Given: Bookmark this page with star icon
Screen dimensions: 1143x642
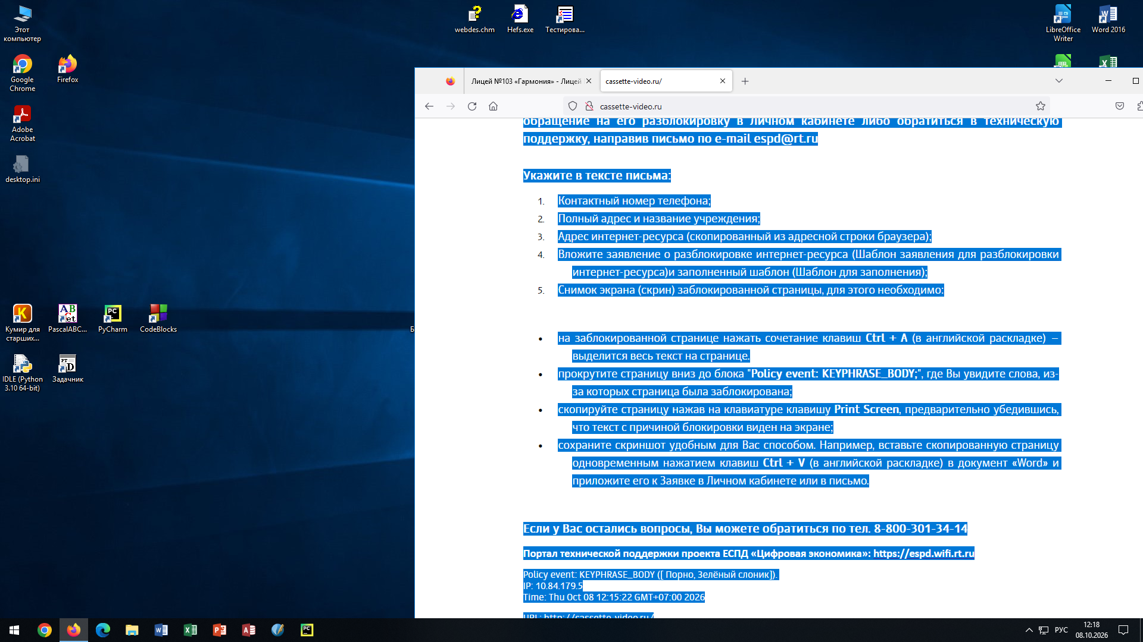Looking at the screenshot, I should (x=1041, y=106).
